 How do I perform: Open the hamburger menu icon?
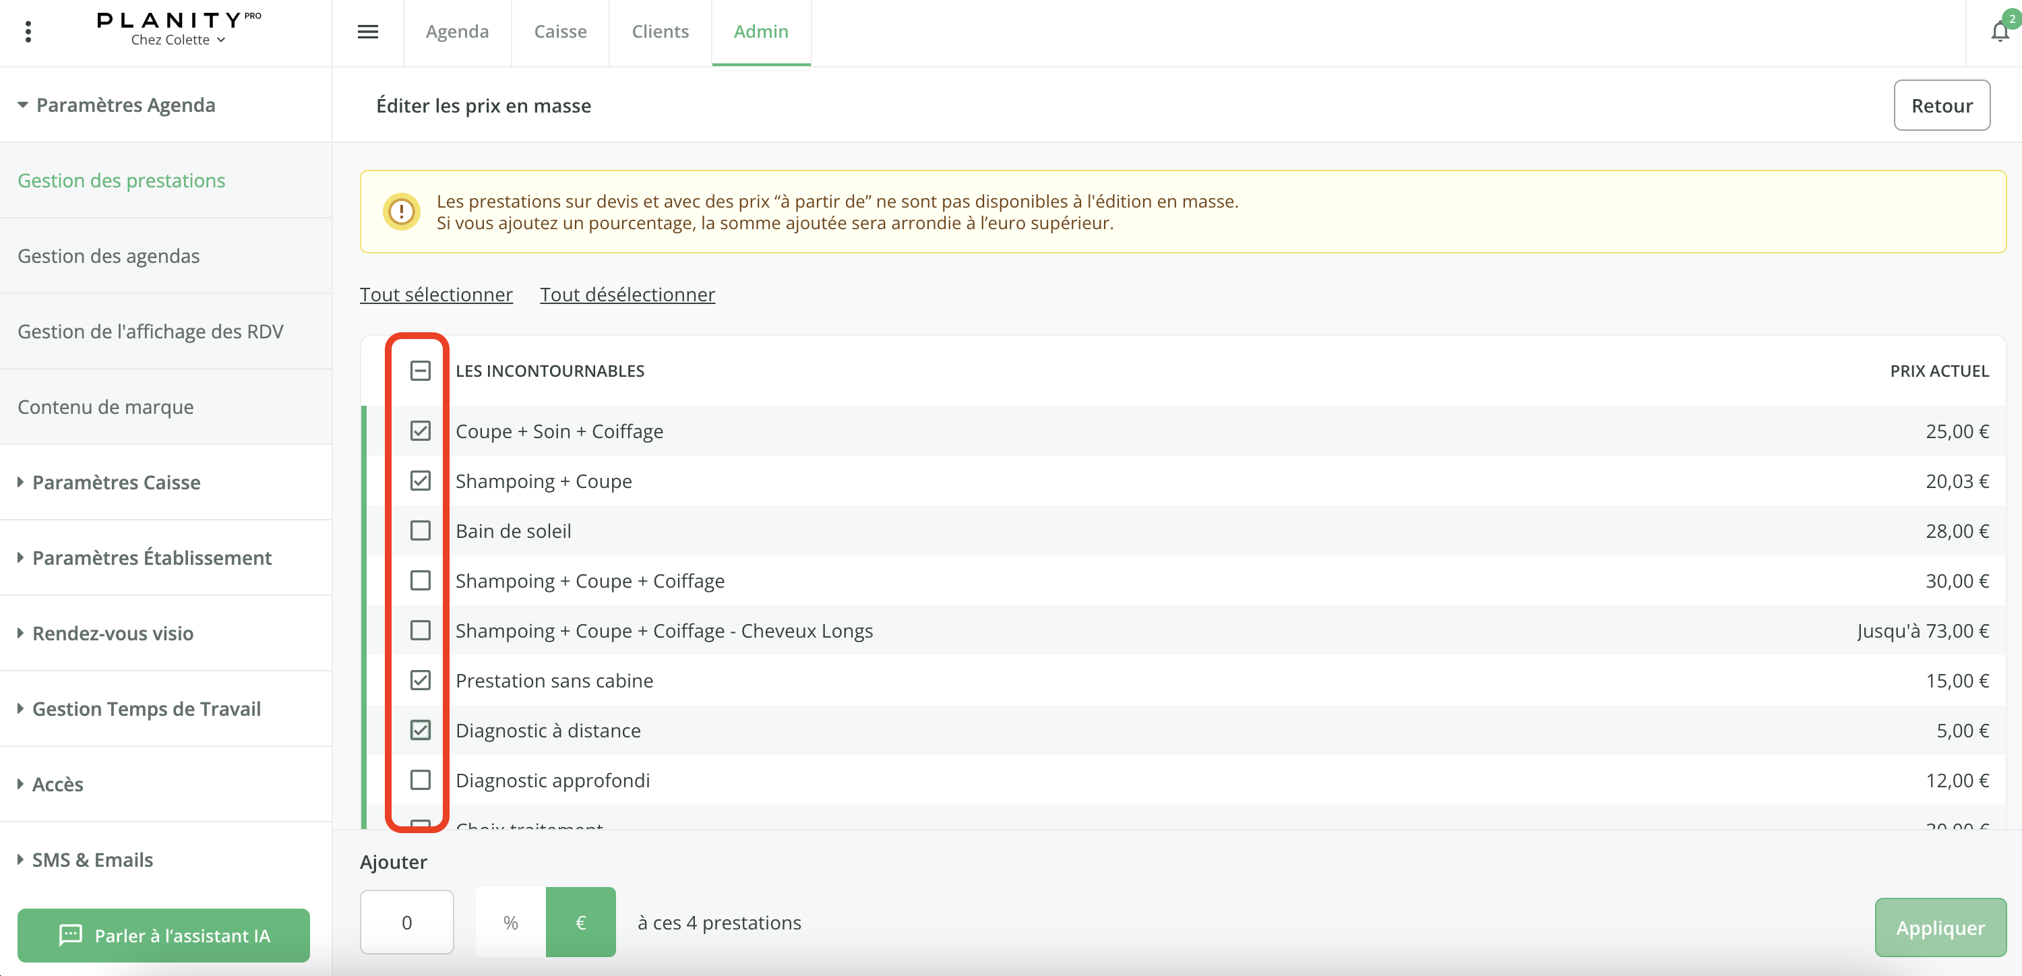(x=367, y=32)
